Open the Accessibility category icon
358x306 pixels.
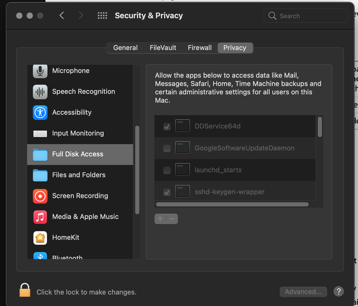pyautogui.click(x=40, y=113)
